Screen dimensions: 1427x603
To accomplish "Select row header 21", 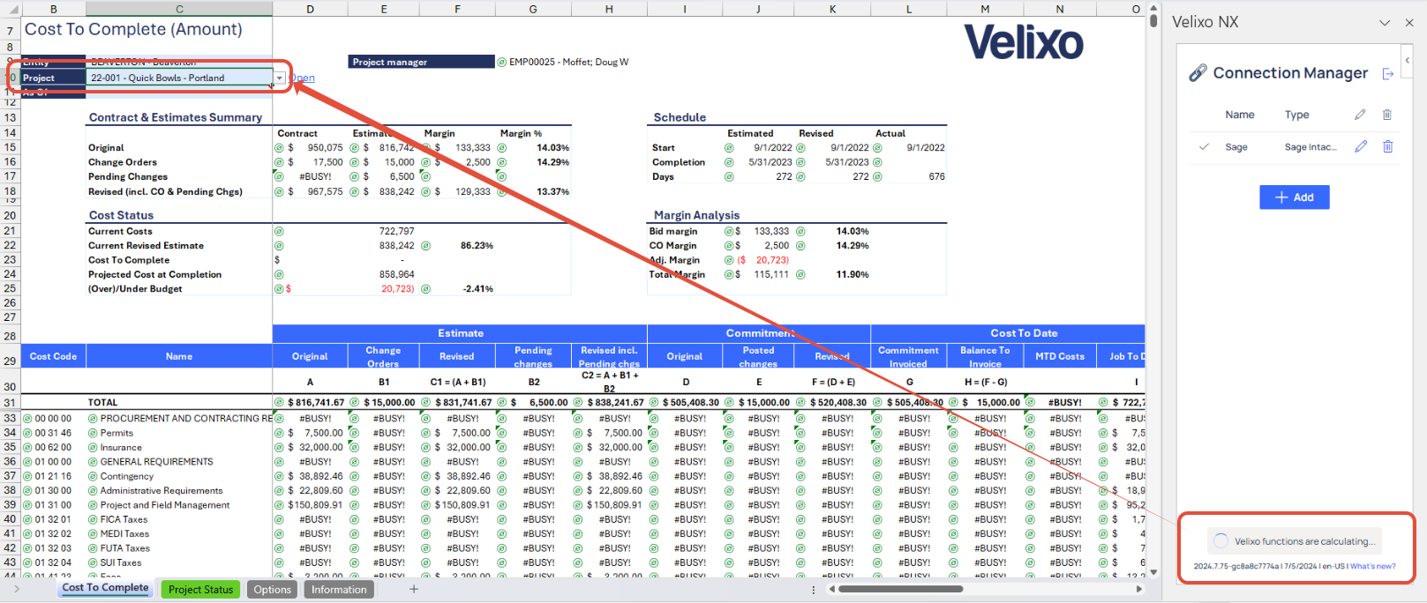I will (10, 231).
